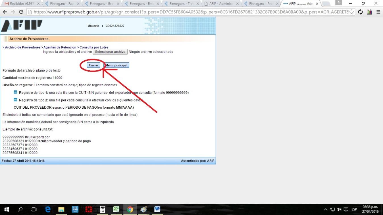Bookmark this page with the star icon
This screenshot has width=383, height=215.
[x=351, y=12]
